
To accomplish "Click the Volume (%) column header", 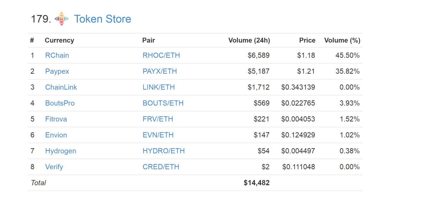I will [342, 41].
